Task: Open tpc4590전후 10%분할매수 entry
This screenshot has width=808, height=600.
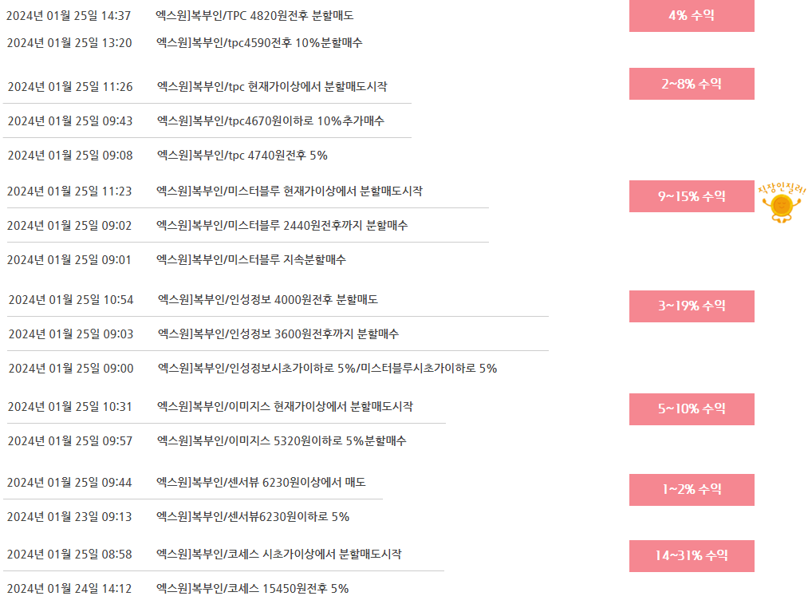Action: click(x=259, y=43)
